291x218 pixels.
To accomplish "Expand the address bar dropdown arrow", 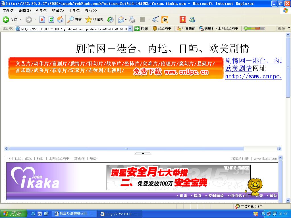I will click(x=130, y=29).
